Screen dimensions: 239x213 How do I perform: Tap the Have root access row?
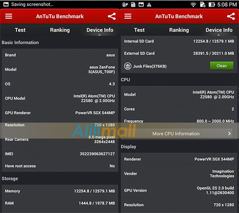[60, 166]
